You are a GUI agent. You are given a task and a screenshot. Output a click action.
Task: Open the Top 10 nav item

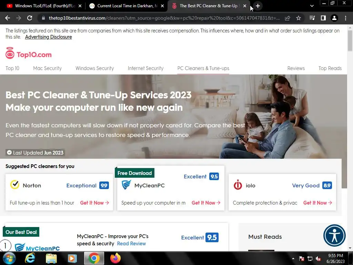pyautogui.click(x=12, y=68)
